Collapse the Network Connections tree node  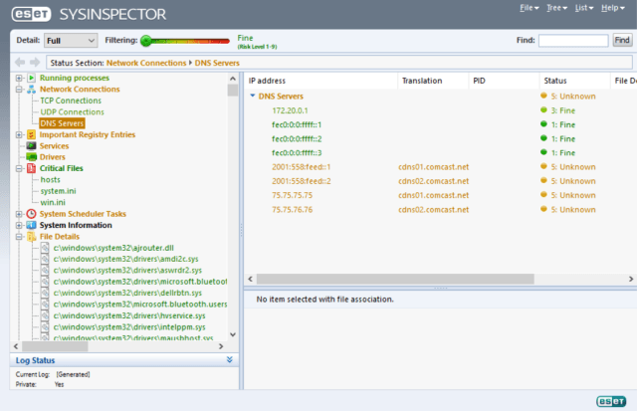(x=19, y=90)
